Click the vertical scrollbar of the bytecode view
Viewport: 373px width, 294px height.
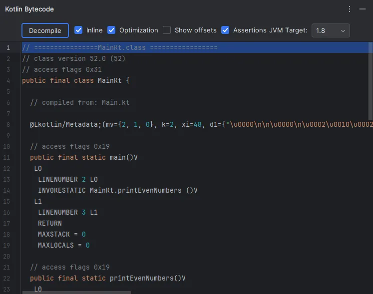click(x=371, y=81)
